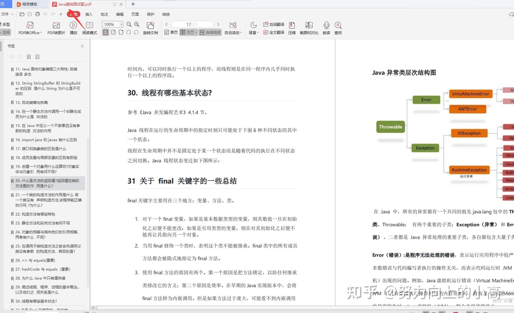Click the bookmark panel vertical scrollbar
The width and height of the screenshot is (514, 313).
coord(88,212)
